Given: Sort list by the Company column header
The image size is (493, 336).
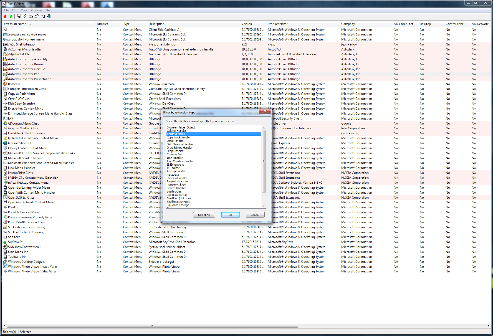Looking at the screenshot, I should click(348, 24).
